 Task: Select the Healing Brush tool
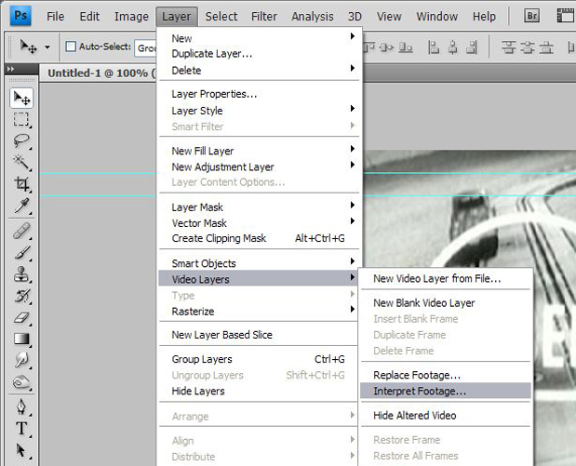click(21, 232)
